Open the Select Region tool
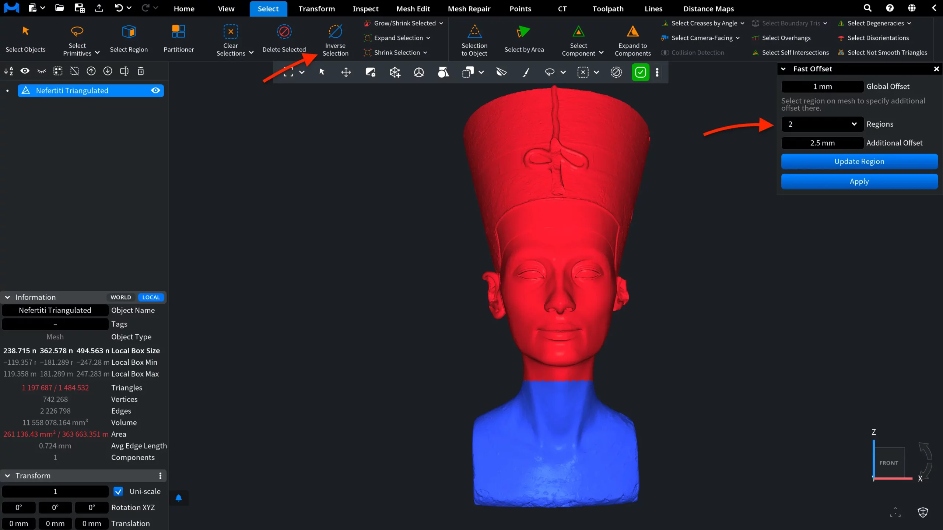This screenshot has height=530, width=943. (129, 39)
